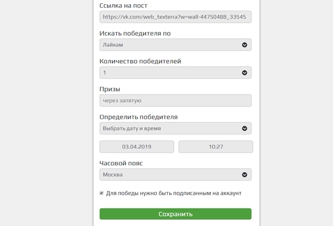Click the Призы field with 'через запятую' placeholder
The width and height of the screenshot is (333, 226).
(176, 101)
